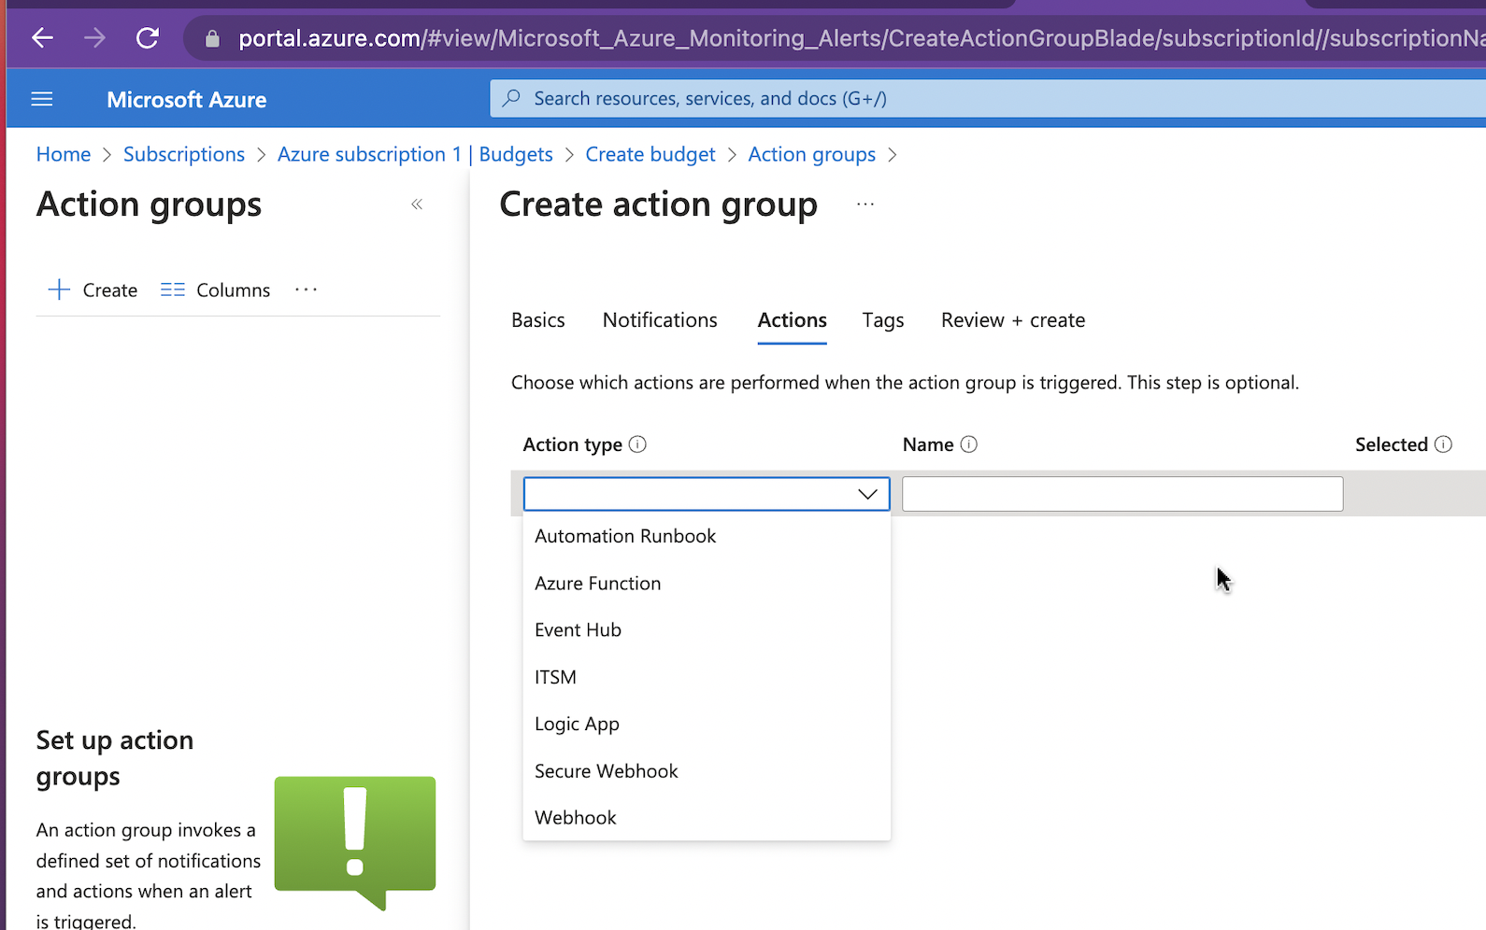
Task: Go to Home breadcrumb
Action: pyautogui.click(x=64, y=154)
